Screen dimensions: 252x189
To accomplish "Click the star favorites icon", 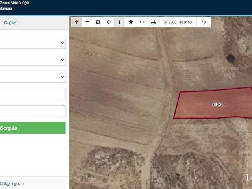I will coord(131,22).
